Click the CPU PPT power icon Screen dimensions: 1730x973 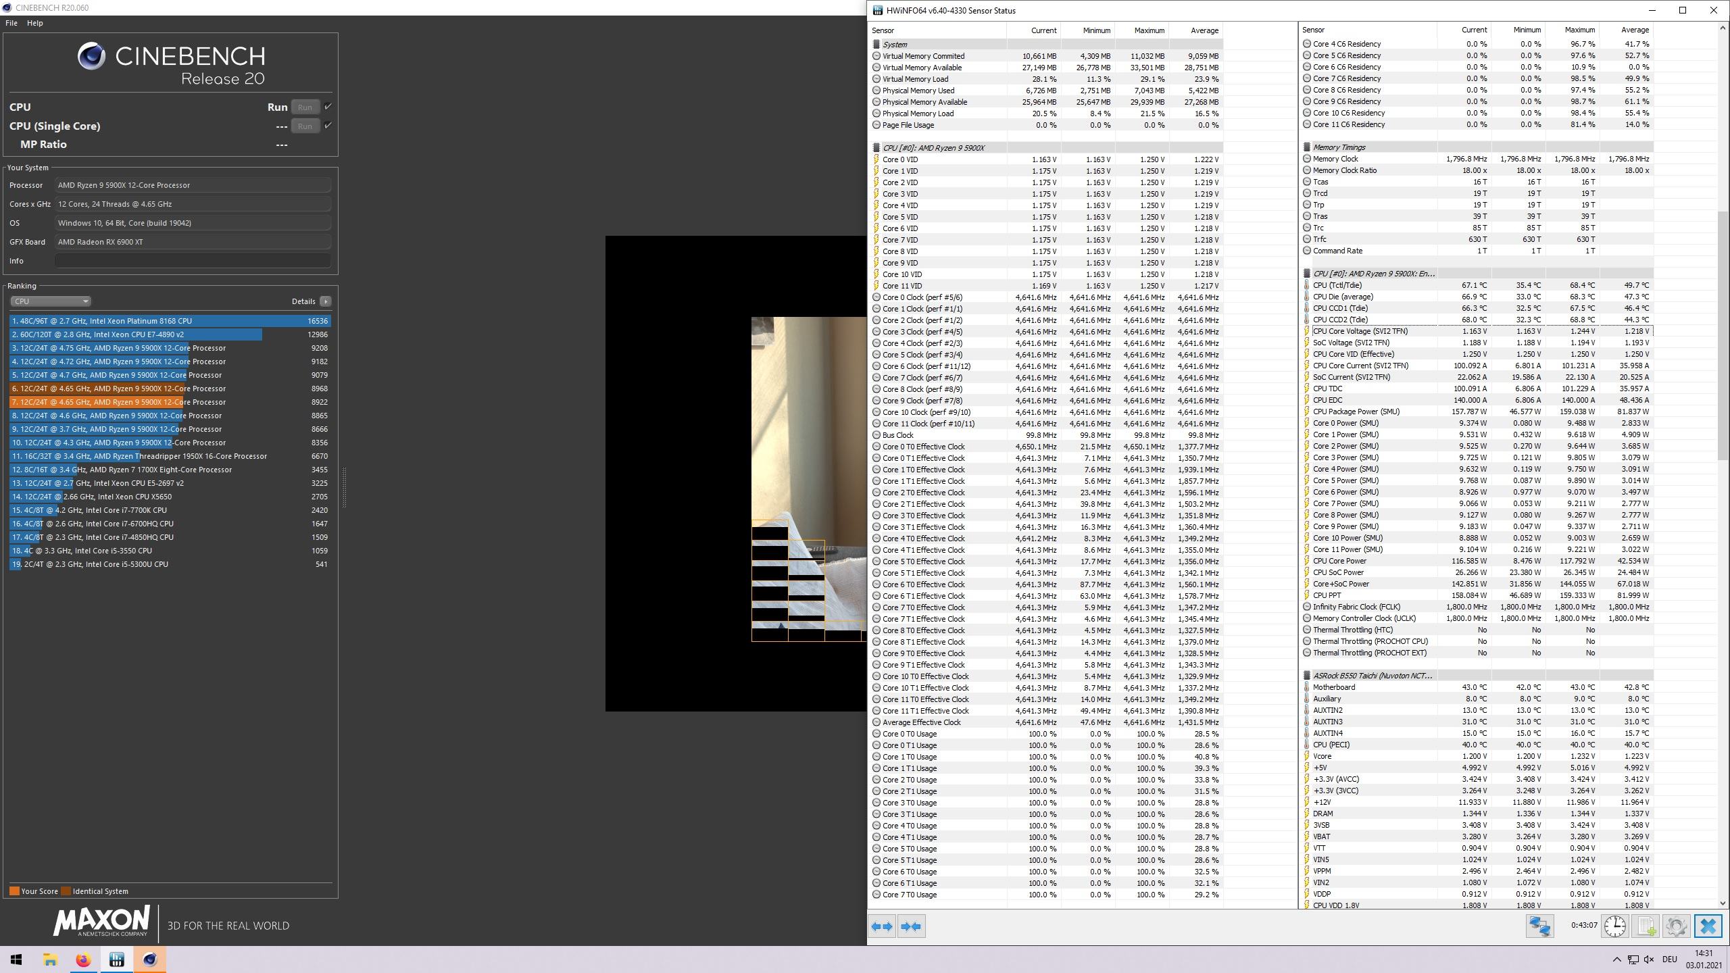(1307, 595)
